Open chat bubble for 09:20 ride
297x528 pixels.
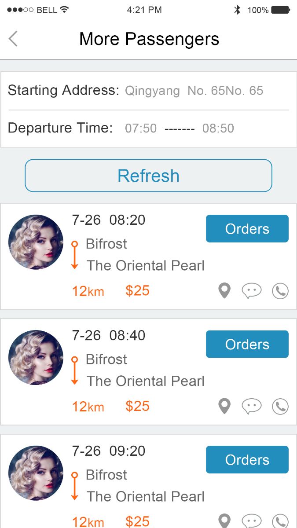252,521
